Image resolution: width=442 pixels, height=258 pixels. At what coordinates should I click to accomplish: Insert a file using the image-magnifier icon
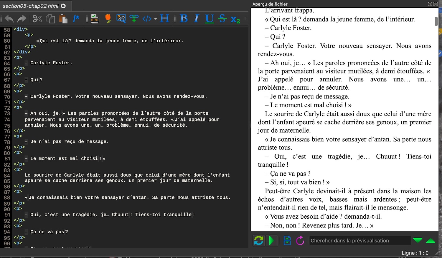click(x=121, y=19)
